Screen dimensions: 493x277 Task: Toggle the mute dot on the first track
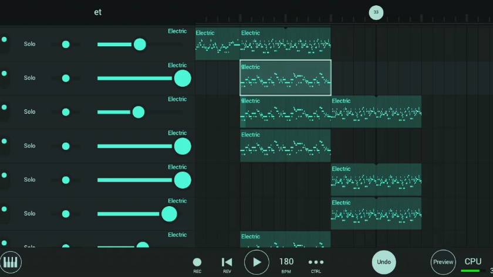[4, 39]
